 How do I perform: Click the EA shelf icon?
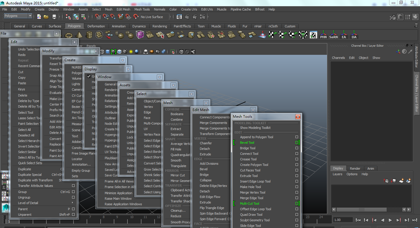click(x=344, y=35)
